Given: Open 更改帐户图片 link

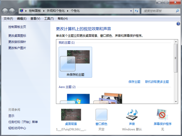Looking at the screenshot, I should tap(17, 48).
